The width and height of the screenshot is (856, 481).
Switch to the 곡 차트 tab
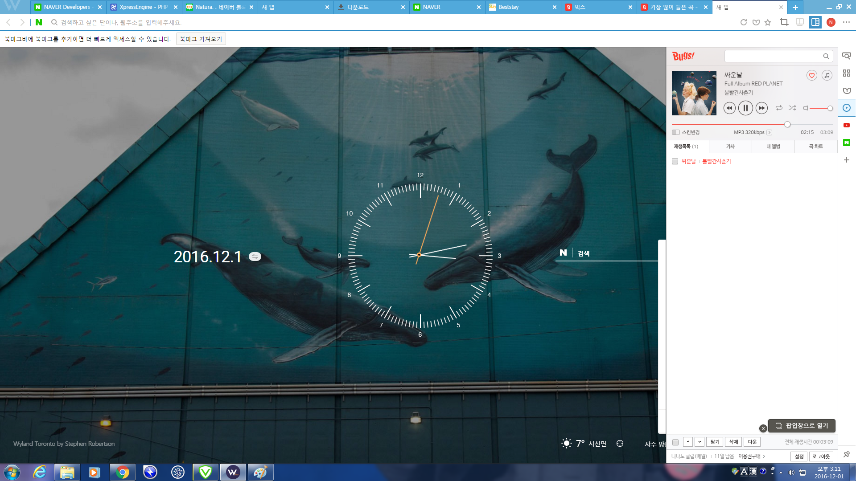coord(816,147)
